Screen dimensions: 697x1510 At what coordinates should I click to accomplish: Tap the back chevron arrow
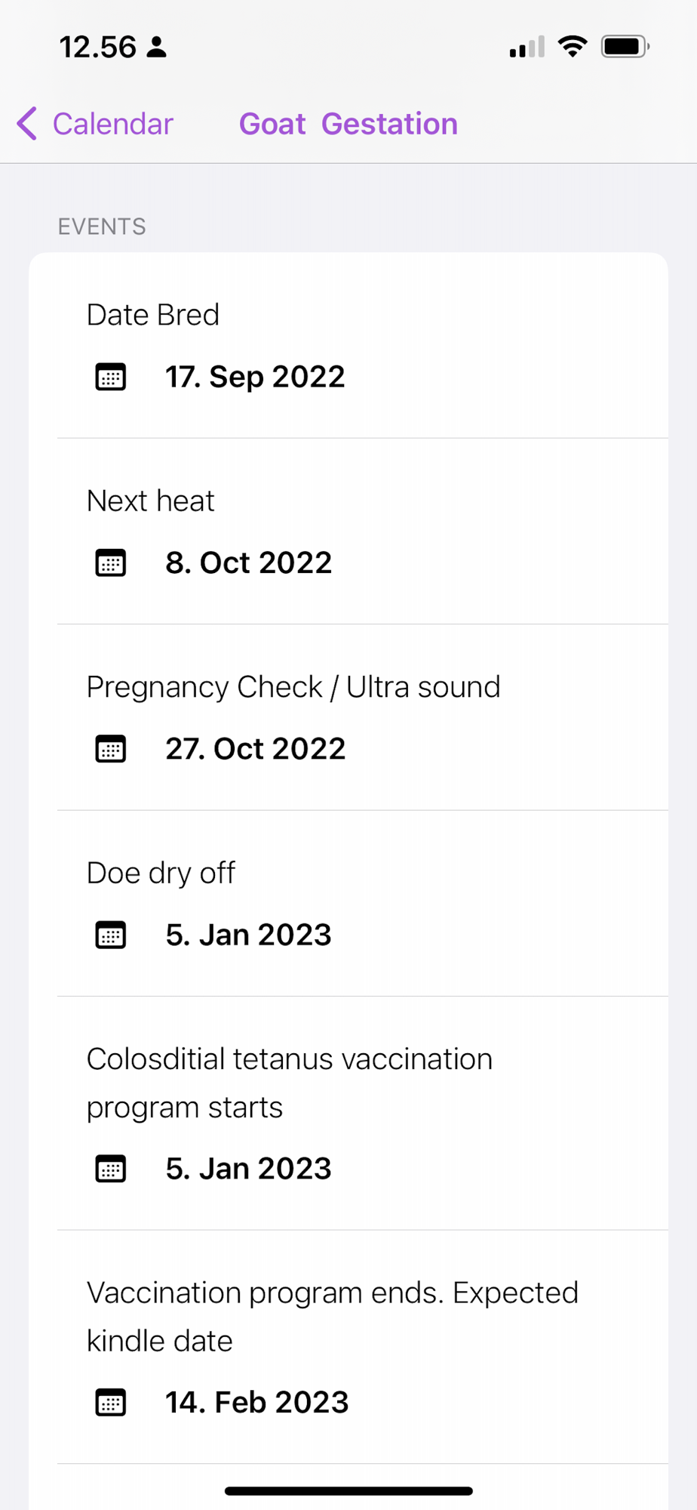click(27, 124)
